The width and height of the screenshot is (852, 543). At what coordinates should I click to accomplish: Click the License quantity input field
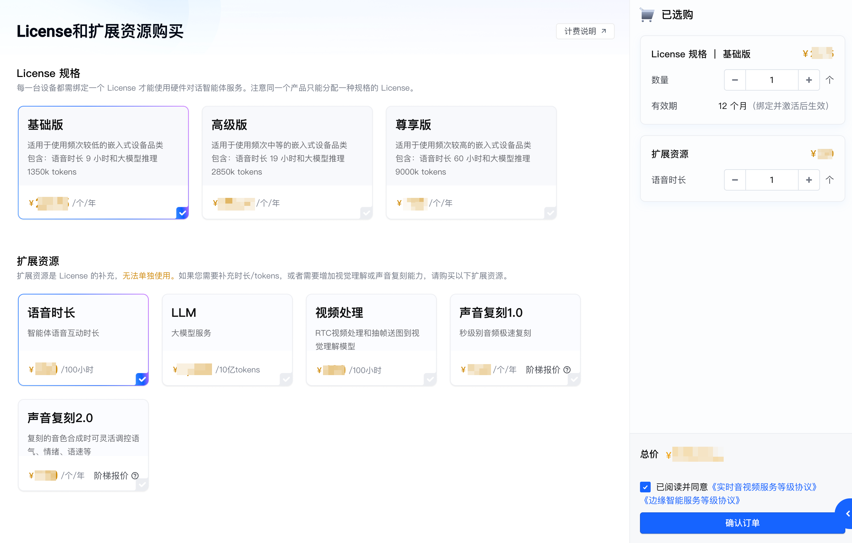coord(771,80)
